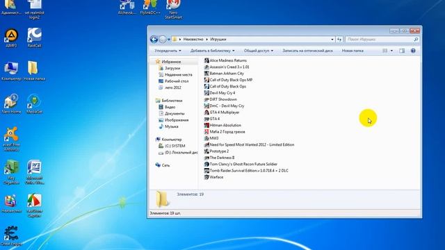Select Сеть in navigation pane
Screen dimensions: 445x250
[165, 165]
